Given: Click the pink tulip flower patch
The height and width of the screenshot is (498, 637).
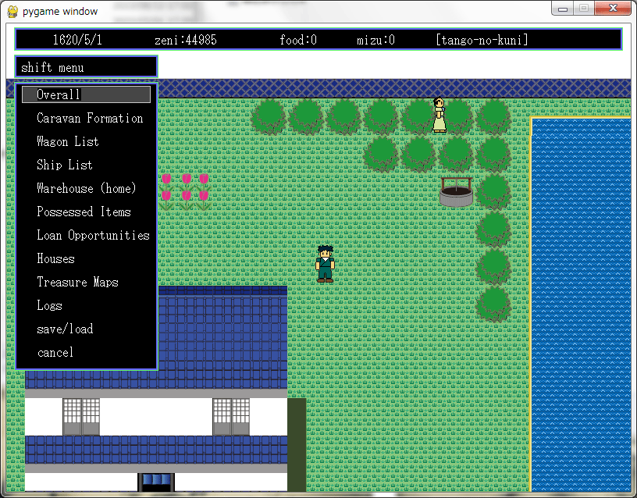Looking at the screenshot, I should (185, 192).
